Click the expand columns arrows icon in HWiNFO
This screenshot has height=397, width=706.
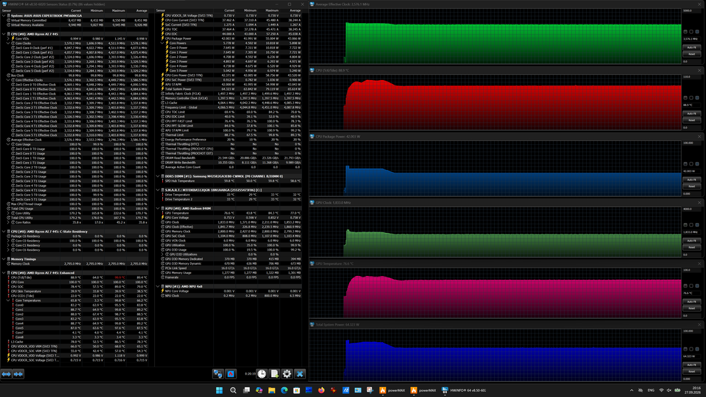coord(7,374)
